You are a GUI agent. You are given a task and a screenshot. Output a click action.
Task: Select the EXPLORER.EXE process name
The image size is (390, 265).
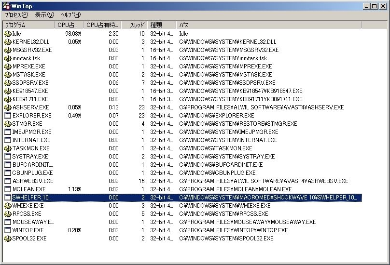(32, 116)
